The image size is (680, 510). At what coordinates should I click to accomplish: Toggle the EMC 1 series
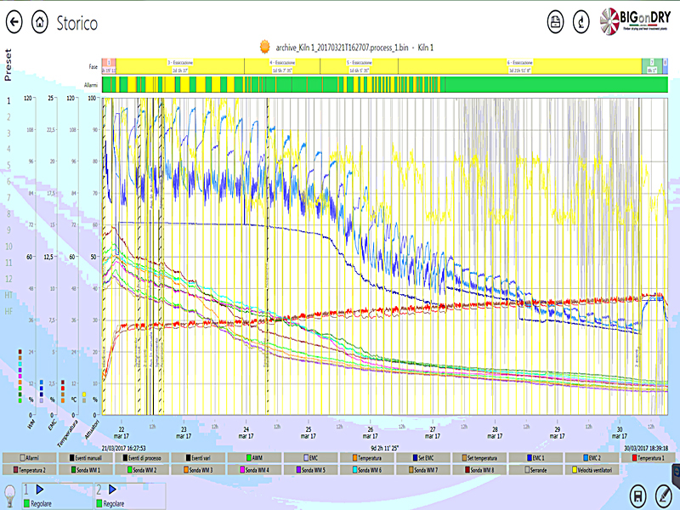(536, 457)
